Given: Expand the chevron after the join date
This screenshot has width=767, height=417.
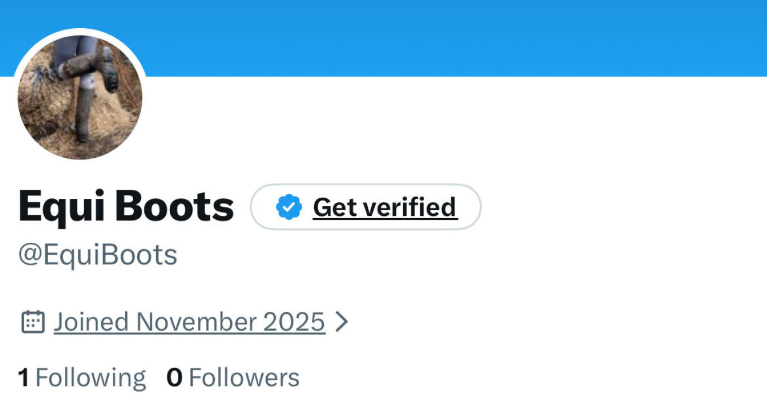Looking at the screenshot, I should pyautogui.click(x=341, y=322).
